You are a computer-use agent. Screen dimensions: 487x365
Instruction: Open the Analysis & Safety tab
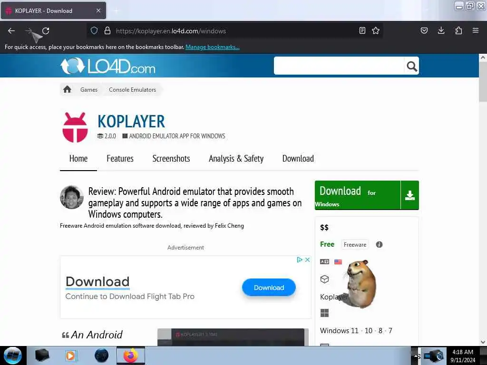tap(236, 159)
